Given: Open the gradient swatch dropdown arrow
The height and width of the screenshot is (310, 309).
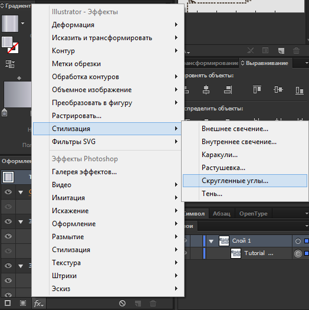Looking at the screenshot, I should coord(23,24).
